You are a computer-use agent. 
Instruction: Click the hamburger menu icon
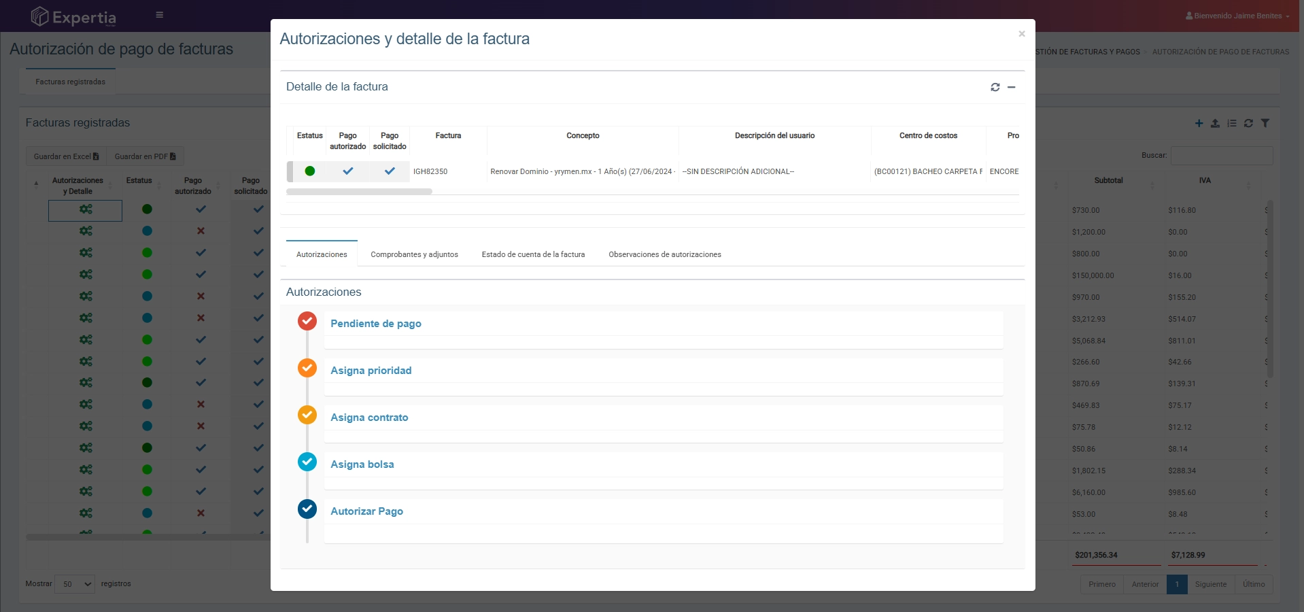coord(160,15)
